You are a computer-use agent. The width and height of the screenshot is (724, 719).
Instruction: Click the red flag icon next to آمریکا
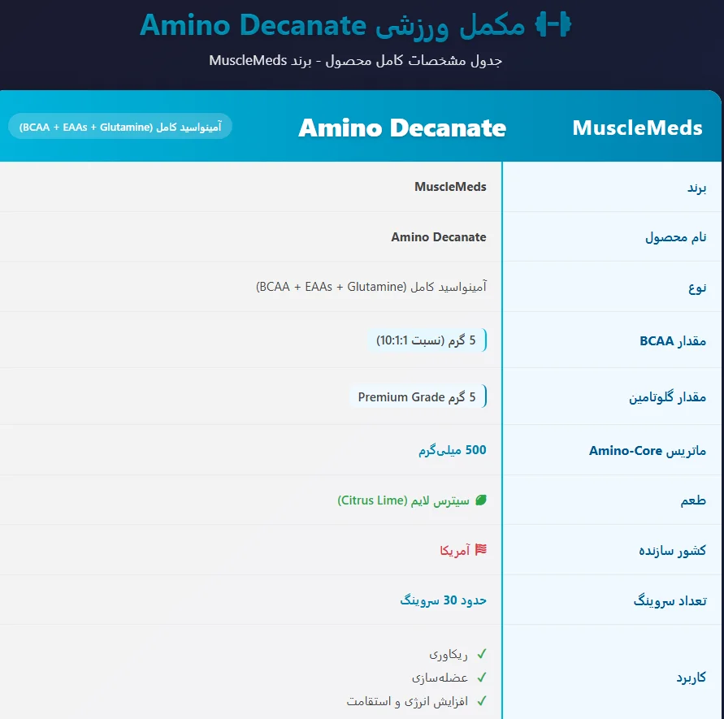[482, 549]
